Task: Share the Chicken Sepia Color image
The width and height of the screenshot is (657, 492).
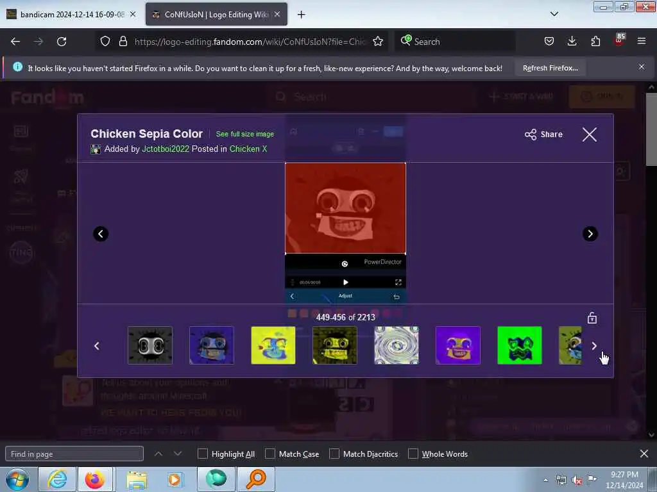Action: pyautogui.click(x=544, y=135)
